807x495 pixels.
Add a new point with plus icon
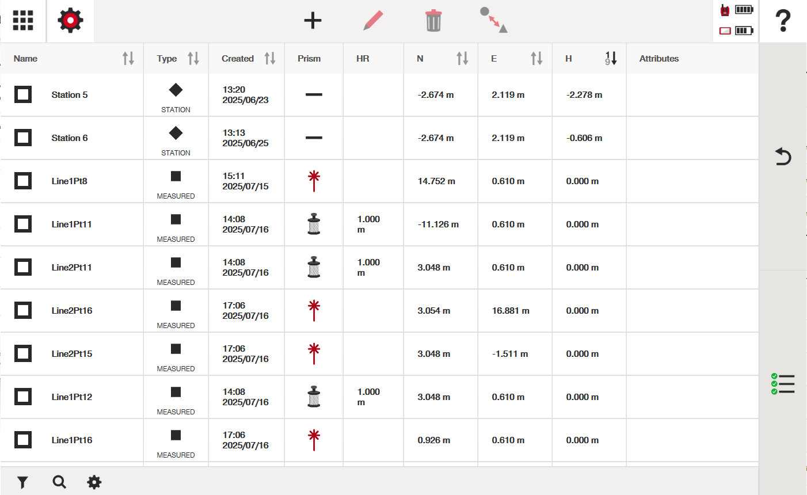click(313, 21)
